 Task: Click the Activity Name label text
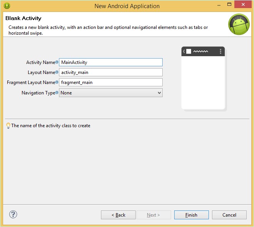pos(40,62)
